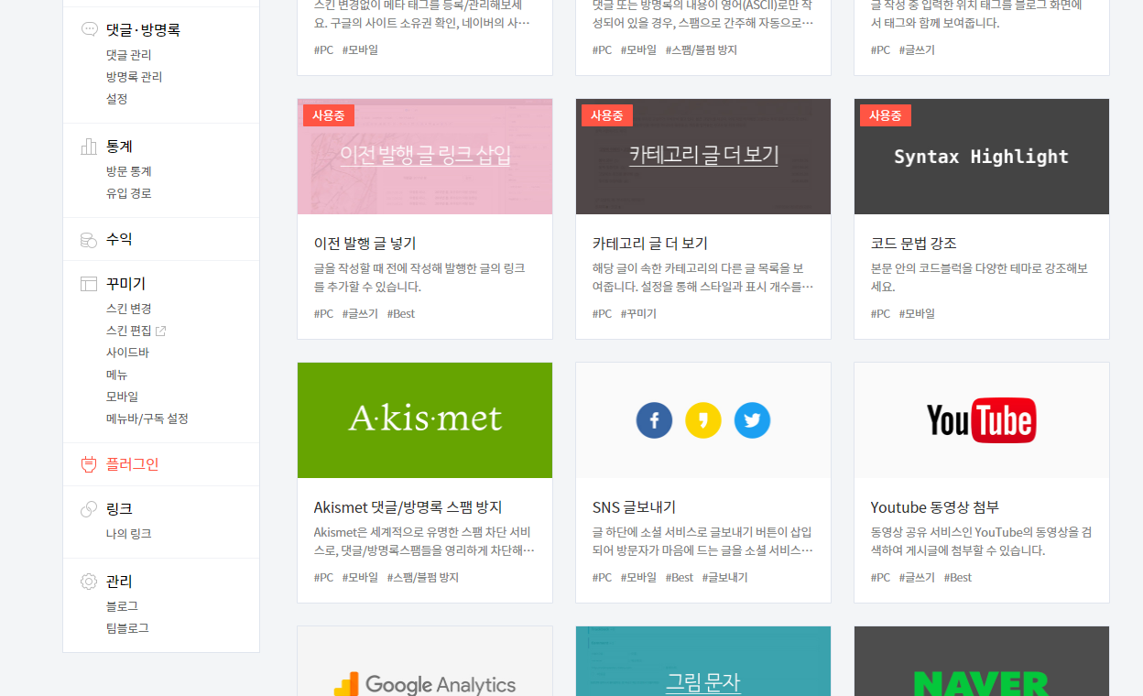Screen dimensions: 1143x696
Task: Click Akismet 댓글/방명록 스팸 방지 title
Action: (408, 507)
